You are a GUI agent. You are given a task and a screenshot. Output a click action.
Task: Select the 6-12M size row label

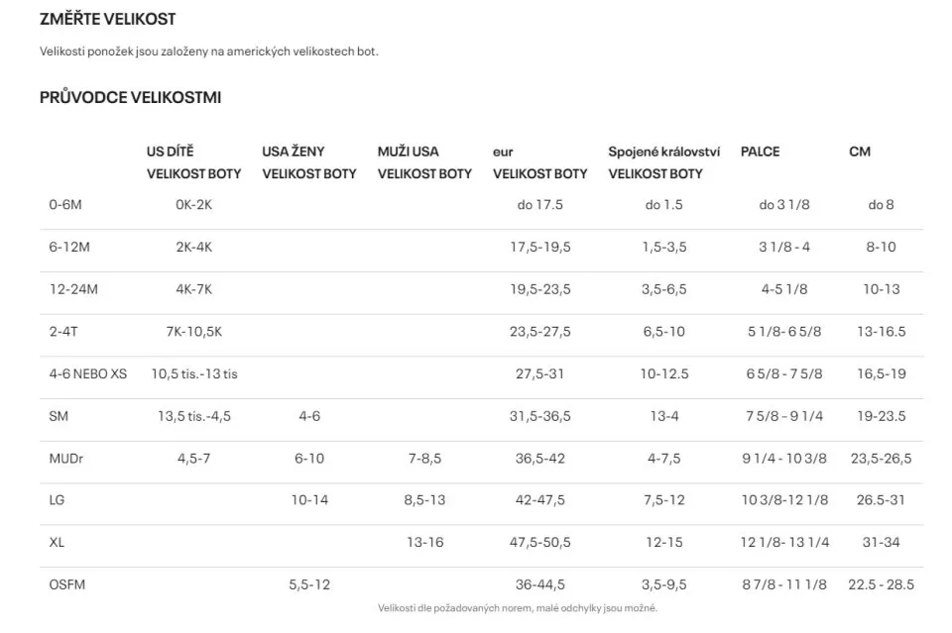point(69,248)
